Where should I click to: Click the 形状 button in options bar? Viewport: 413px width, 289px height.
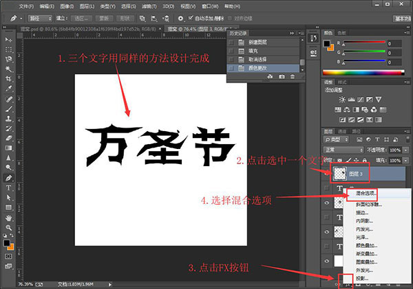(x=125, y=19)
